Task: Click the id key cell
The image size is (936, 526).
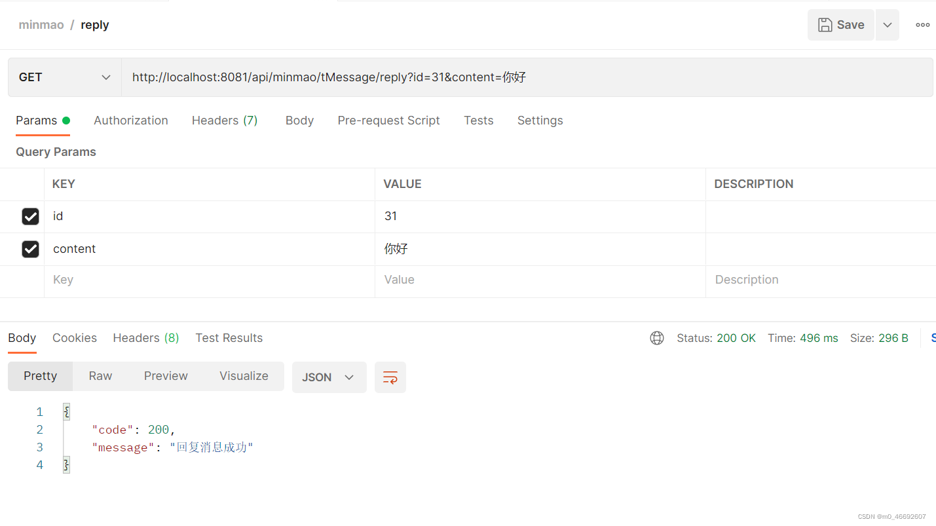Action: click(x=210, y=217)
